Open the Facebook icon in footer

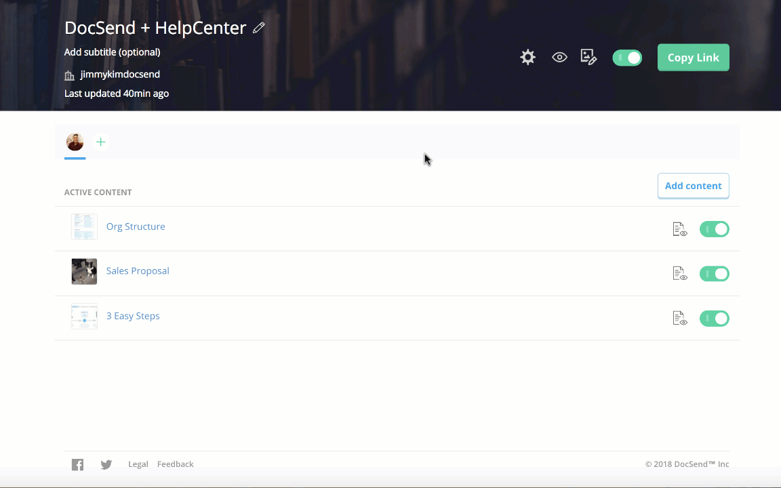tap(78, 464)
